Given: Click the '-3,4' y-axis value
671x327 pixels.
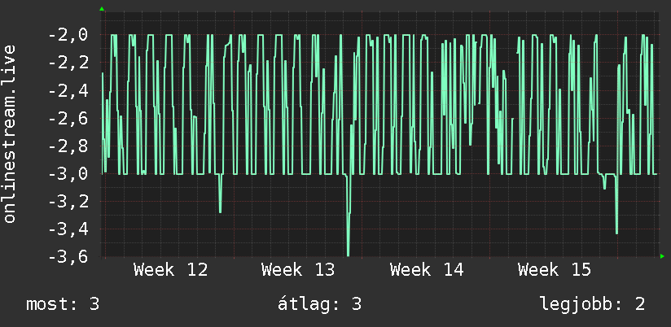Looking at the screenshot, I should tap(68, 229).
